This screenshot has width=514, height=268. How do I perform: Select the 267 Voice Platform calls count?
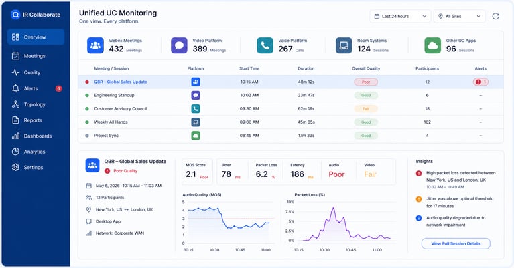point(285,49)
